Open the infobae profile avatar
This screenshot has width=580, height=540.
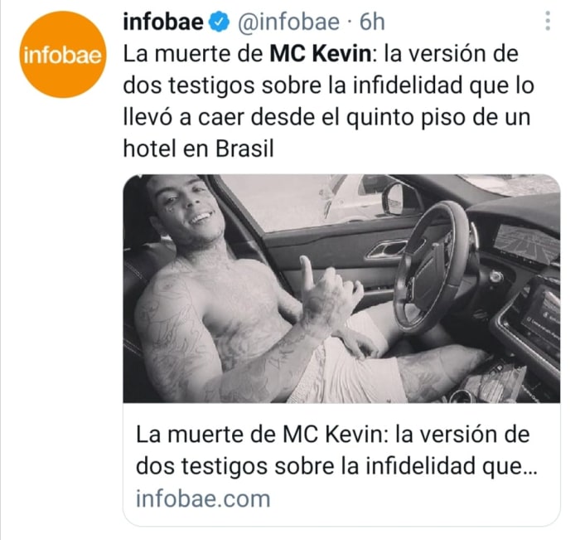tap(62, 55)
